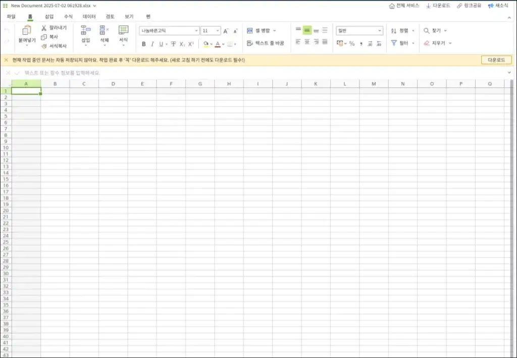This screenshot has width=517, height=358.
Task: Expand the file name dropdown arrow
Action: [x=94, y=6]
